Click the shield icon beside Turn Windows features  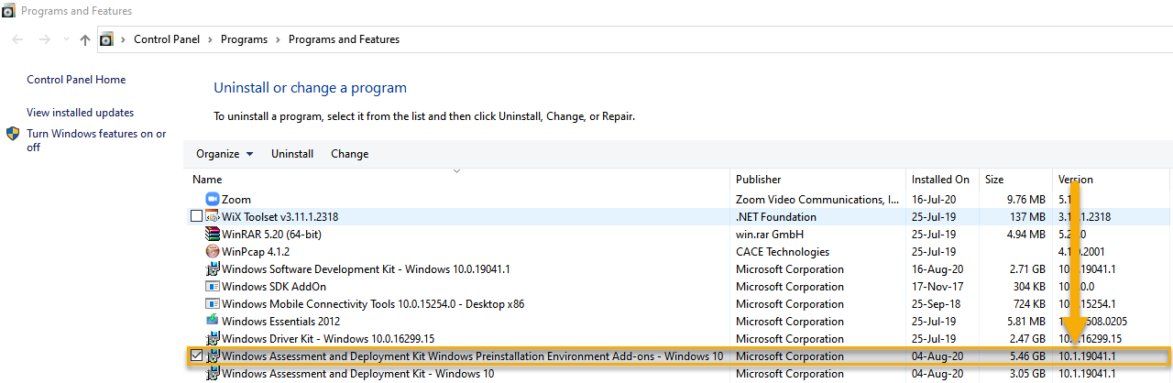coord(14,134)
